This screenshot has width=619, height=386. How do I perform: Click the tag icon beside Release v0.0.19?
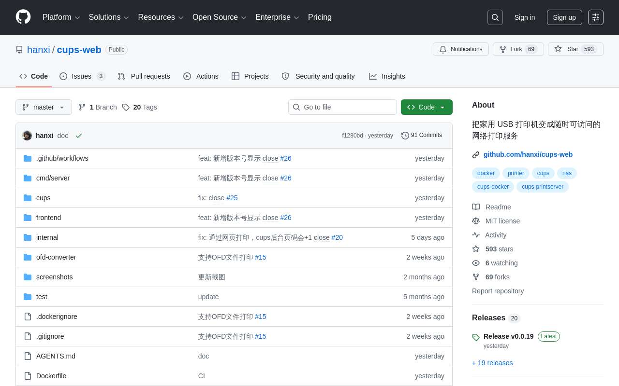[476, 337]
